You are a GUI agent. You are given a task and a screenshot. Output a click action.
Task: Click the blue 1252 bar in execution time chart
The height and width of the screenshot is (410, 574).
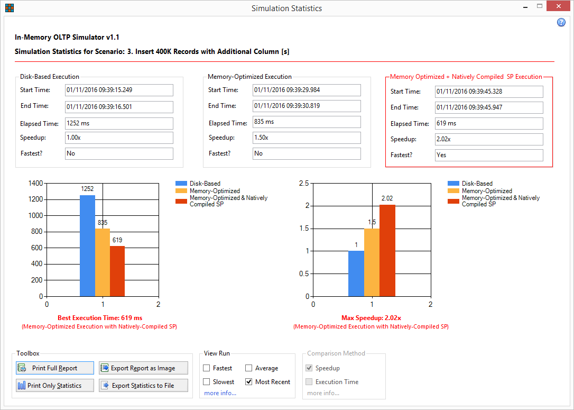coord(88,246)
